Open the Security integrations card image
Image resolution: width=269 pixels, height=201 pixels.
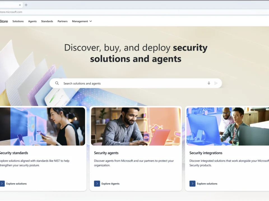point(228,126)
